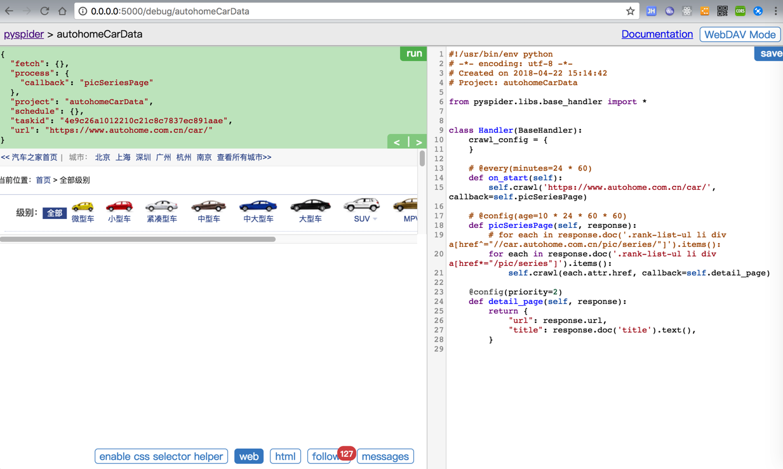783x469 pixels.
Task: Go to browser home page
Action: point(62,11)
